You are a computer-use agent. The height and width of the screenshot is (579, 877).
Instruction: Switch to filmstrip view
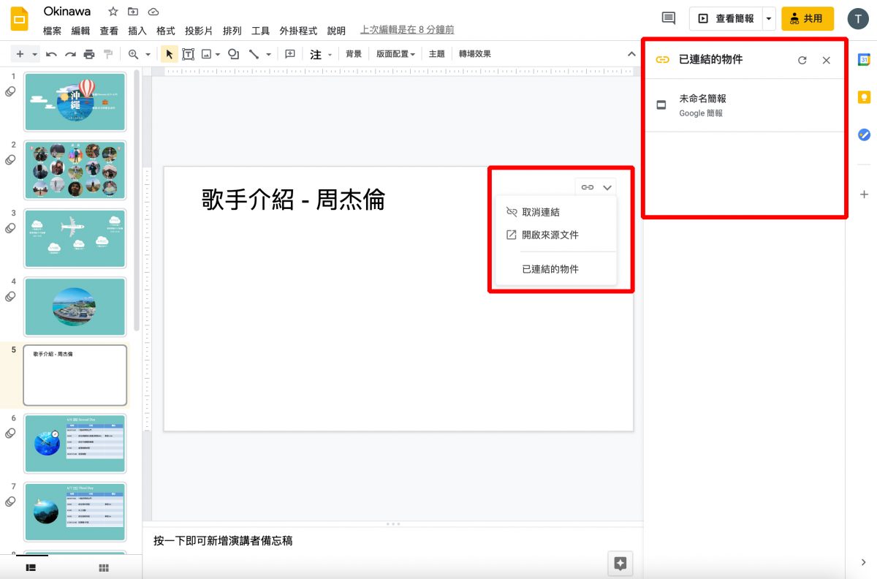point(31,567)
